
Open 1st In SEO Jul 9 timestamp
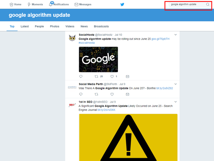[x=113, y=102]
